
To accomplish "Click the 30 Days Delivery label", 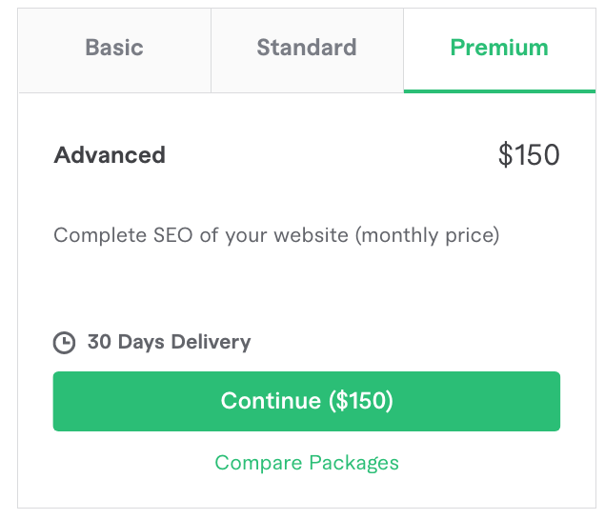I will tap(169, 342).
